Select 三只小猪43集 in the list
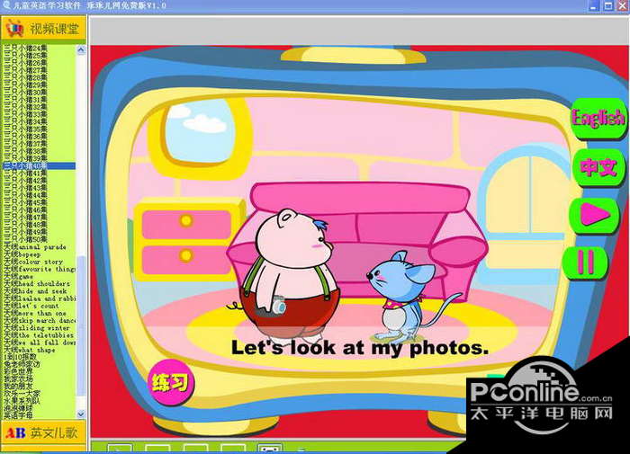Viewport: 630px width, 454px height. coord(25,188)
